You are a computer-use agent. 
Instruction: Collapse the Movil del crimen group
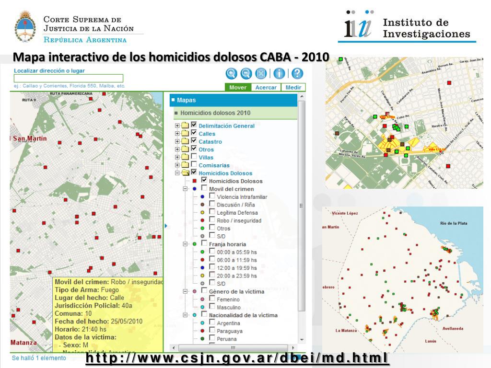(186, 189)
